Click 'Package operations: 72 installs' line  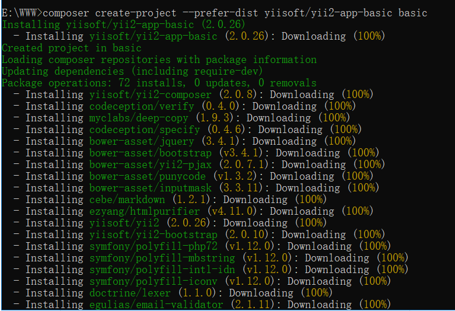tap(159, 83)
